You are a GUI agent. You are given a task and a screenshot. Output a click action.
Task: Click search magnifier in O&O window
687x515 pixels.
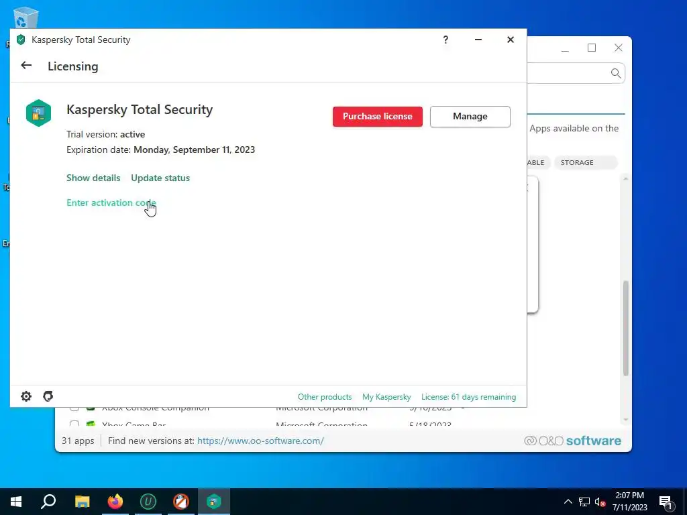tap(616, 73)
